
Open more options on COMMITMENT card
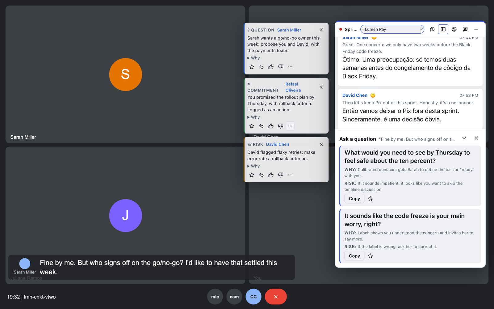(290, 126)
